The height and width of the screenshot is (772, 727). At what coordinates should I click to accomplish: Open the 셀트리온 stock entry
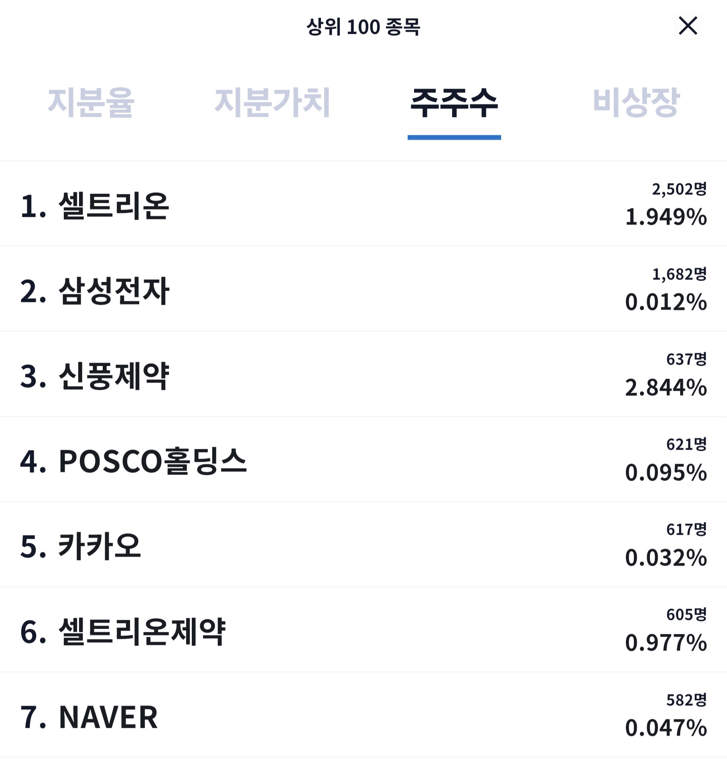tap(363, 204)
